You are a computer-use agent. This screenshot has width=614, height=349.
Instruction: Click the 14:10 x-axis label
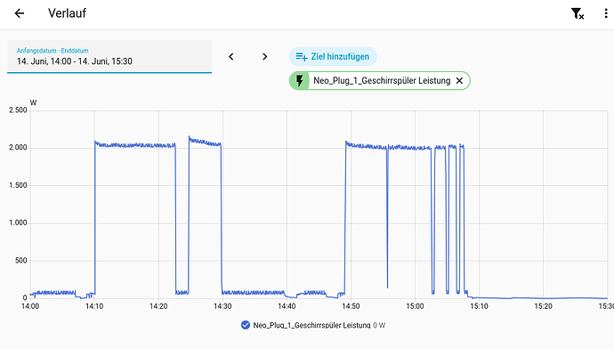[x=94, y=306]
